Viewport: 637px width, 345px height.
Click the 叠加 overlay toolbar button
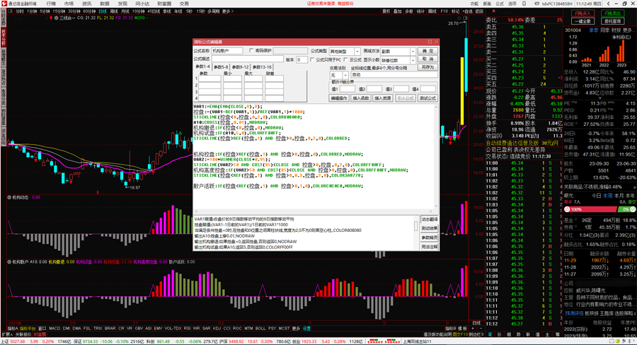pos(398,11)
